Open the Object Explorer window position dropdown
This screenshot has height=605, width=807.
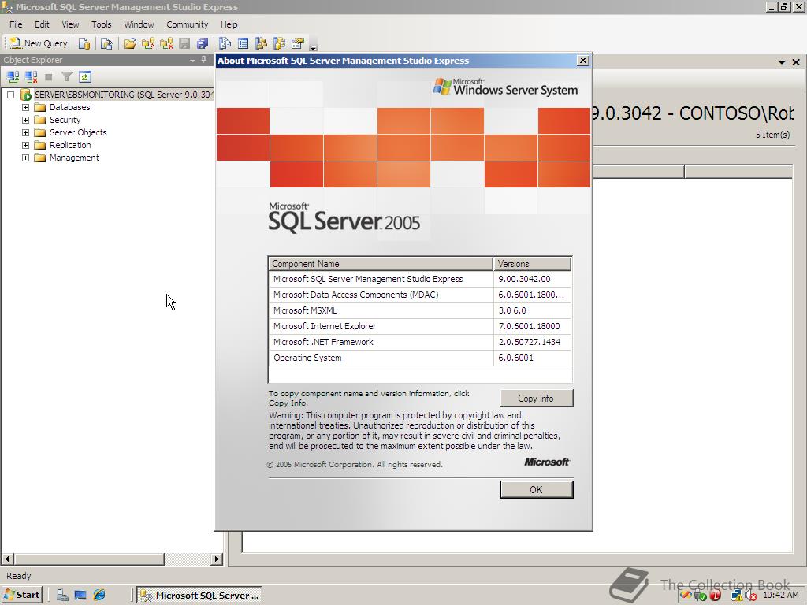tap(192, 60)
